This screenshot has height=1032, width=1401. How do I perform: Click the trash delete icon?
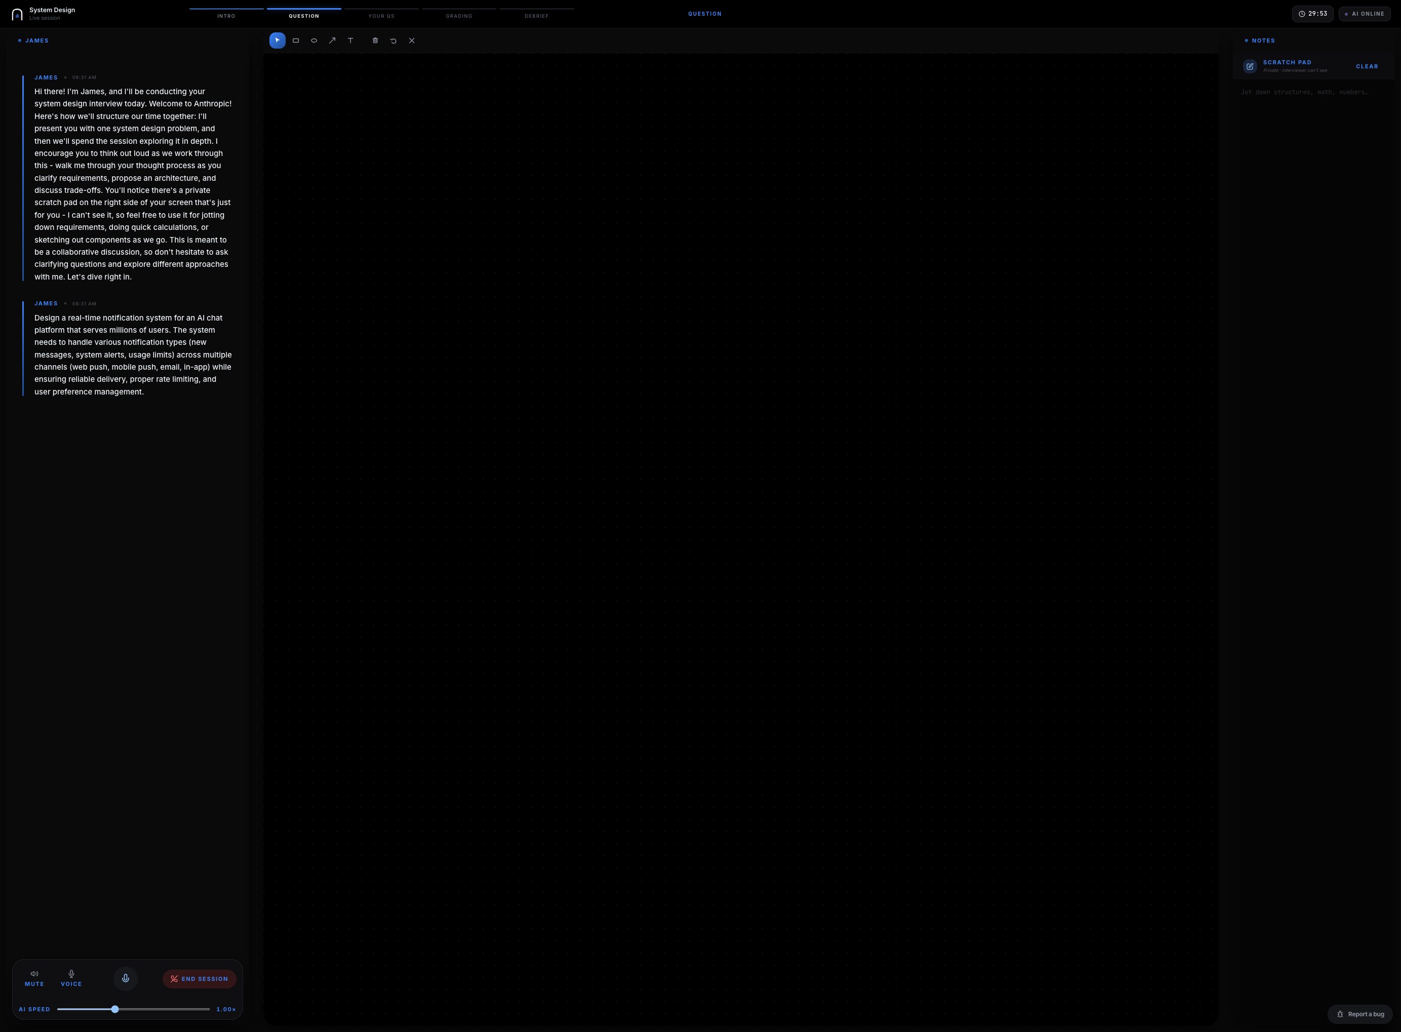coord(375,41)
